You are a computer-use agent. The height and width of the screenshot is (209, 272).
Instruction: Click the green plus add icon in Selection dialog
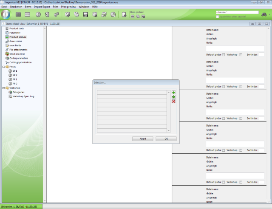click(x=173, y=92)
